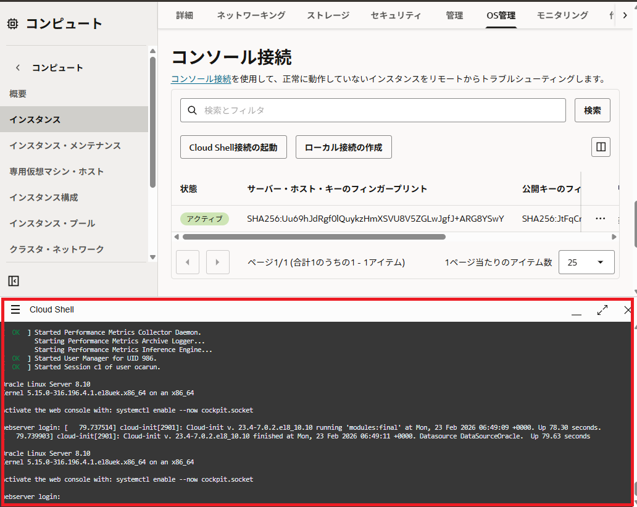Viewport: 637px width, 507px height.
Task: Collapse the left sidebar panel icon
Action: pyautogui.click(x=14, y=281)
